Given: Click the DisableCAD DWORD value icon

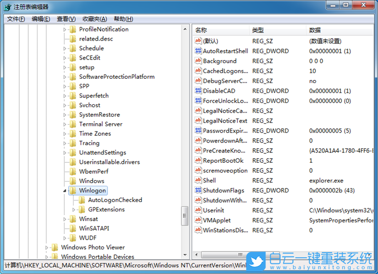Looking at the screenshot, I should click(198, 90).
